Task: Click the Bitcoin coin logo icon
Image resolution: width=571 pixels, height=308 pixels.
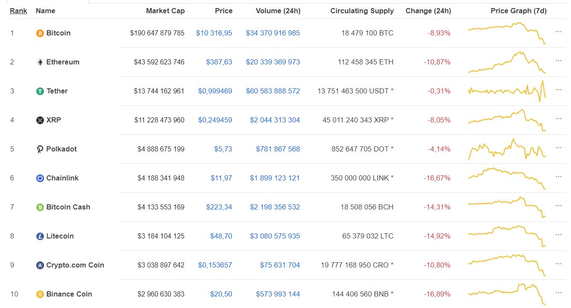Action: 40,33
